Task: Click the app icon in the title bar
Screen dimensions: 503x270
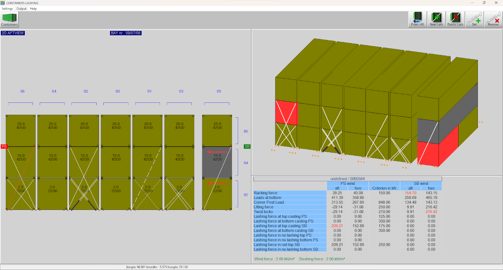Action: 3,3
